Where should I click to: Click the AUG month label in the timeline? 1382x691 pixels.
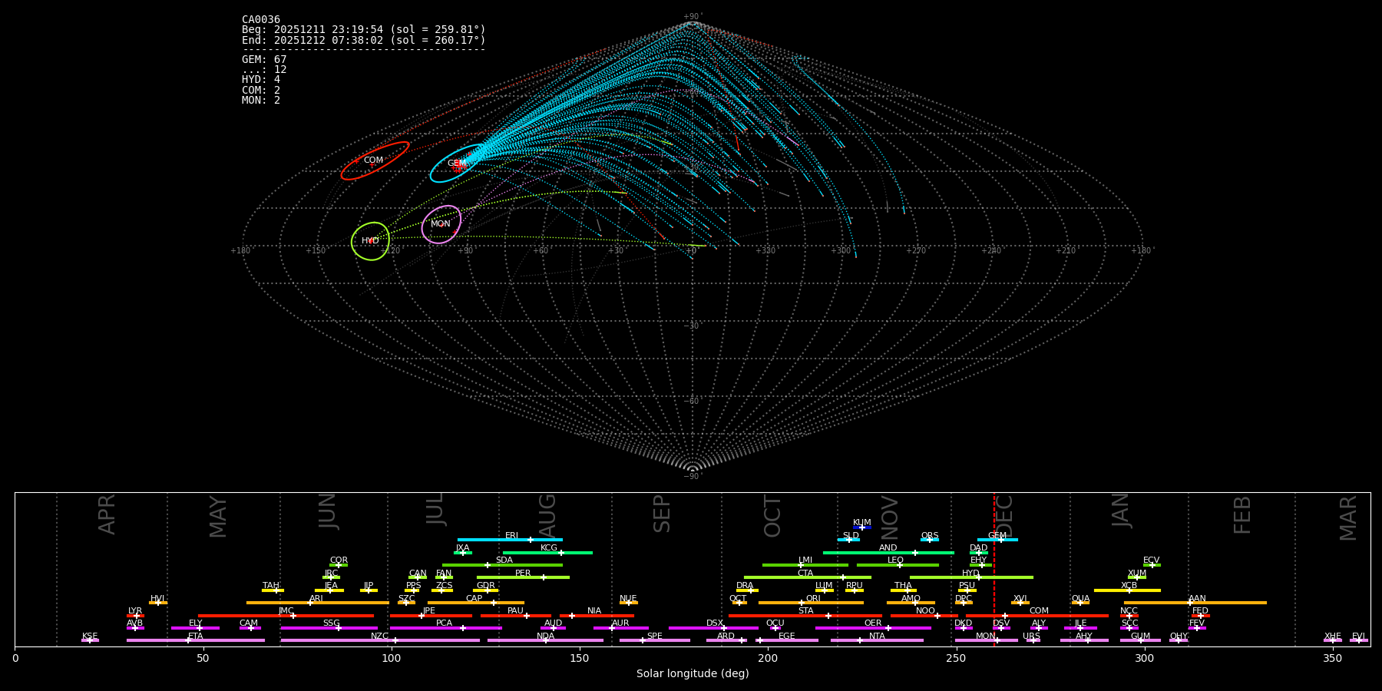pyautogui.click(x=548, y=516)
